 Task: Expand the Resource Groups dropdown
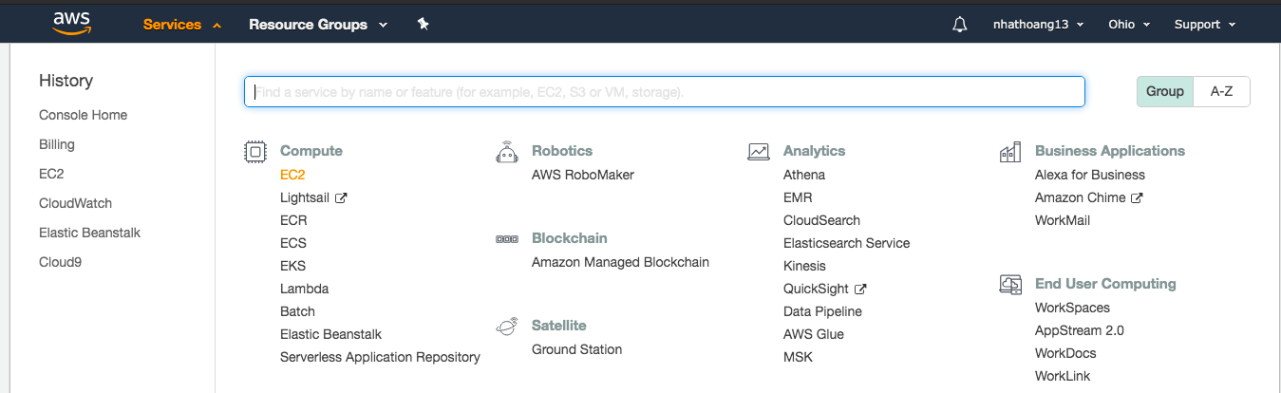pyautogui.click(x=318, y=25)
